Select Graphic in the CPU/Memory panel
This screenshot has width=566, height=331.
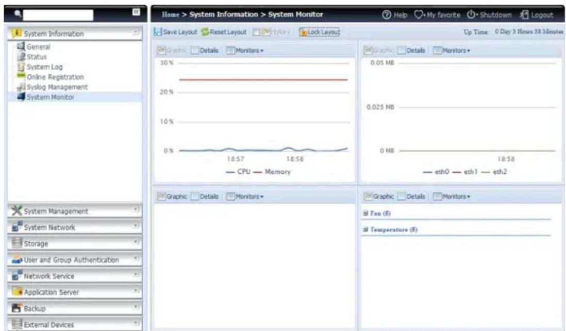172,51
